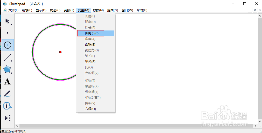The image size is (262, 133).
Task: Click the greyed 长度(L) menu entry
Action: 95,16
